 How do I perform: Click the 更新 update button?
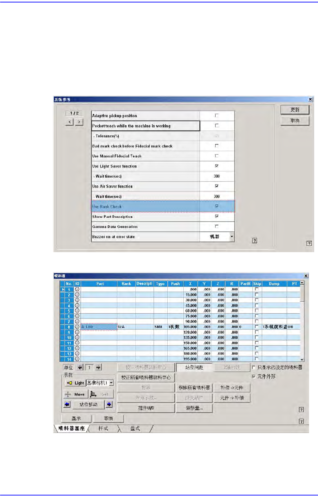pos(295,110)
